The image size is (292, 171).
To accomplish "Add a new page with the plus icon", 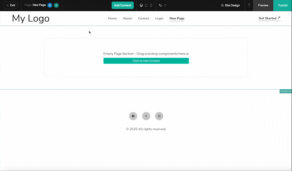I will (x=56, y=5).
